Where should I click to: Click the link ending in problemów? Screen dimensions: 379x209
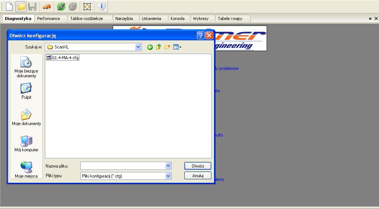[227, 68]
